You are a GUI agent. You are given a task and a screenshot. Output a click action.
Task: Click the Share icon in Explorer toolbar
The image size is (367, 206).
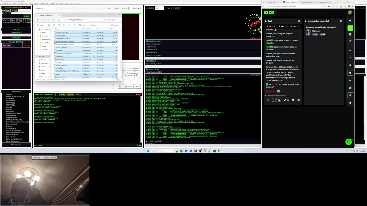click(x=69, y=25)
